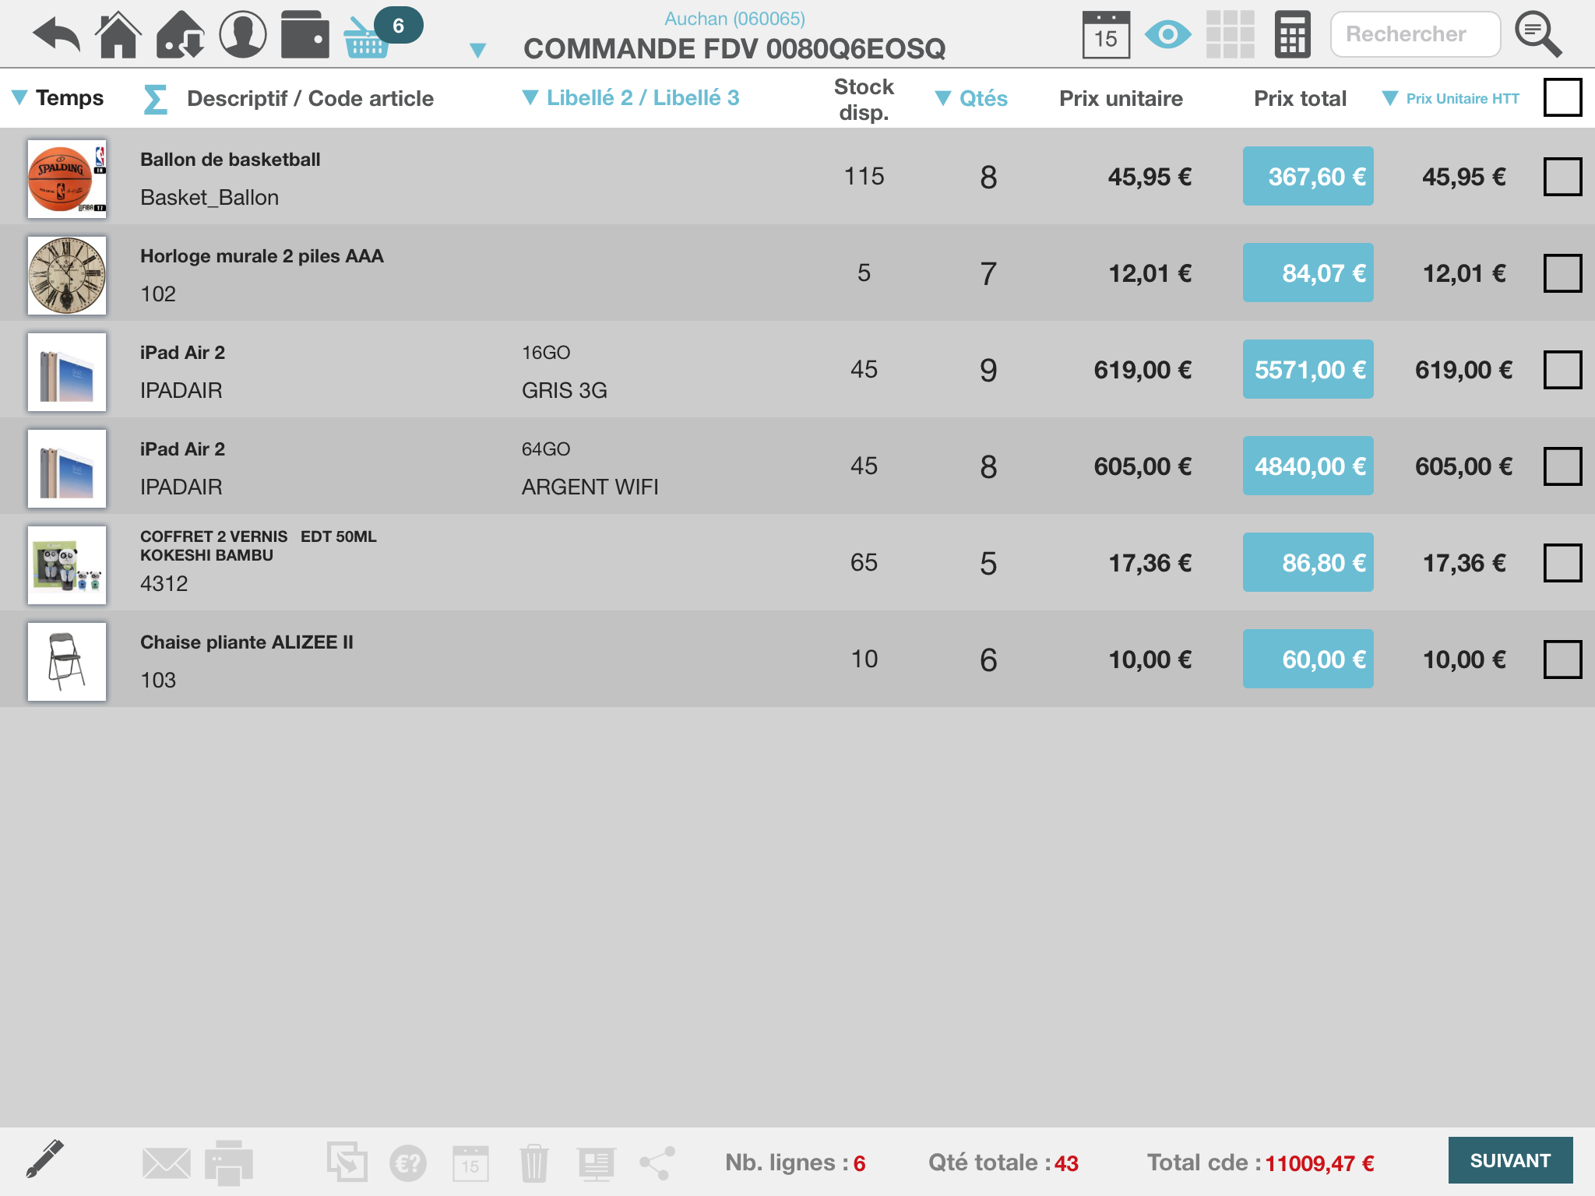Open the wallet icon
The height and width of the screenshot is (1196, 1595).
[x=305, y=34]
